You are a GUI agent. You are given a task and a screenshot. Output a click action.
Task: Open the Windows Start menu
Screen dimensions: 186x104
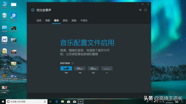point(3,101)
